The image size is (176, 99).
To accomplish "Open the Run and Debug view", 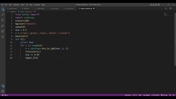I will click(3, 26).
